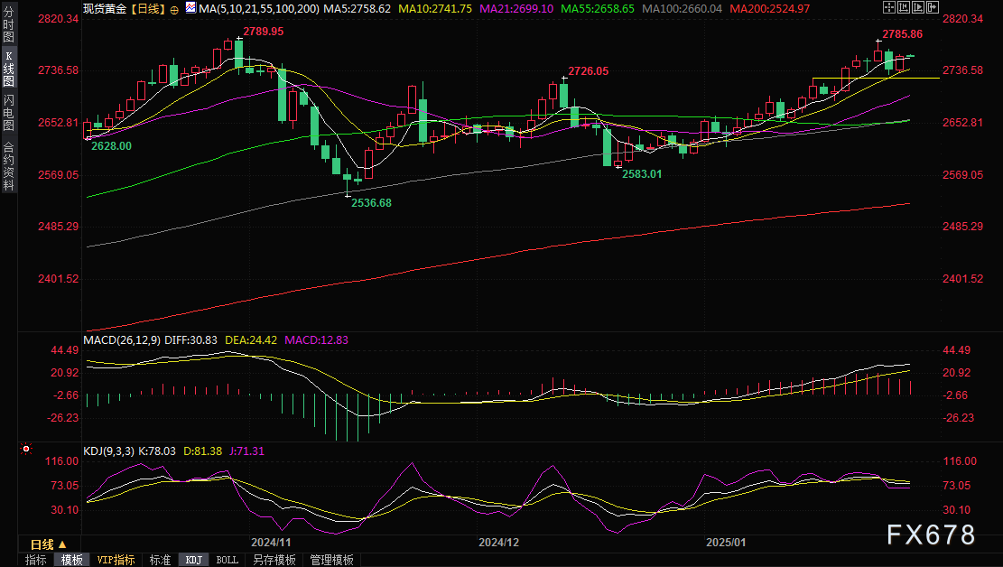The height and width of the screenshot is (567, 1003).
Task: Open 合约资料 panel in sidebar
Action: point(8,167)
